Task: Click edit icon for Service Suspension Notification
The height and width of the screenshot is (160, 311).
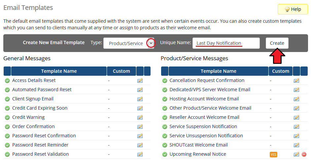Action: click(296, 126)
